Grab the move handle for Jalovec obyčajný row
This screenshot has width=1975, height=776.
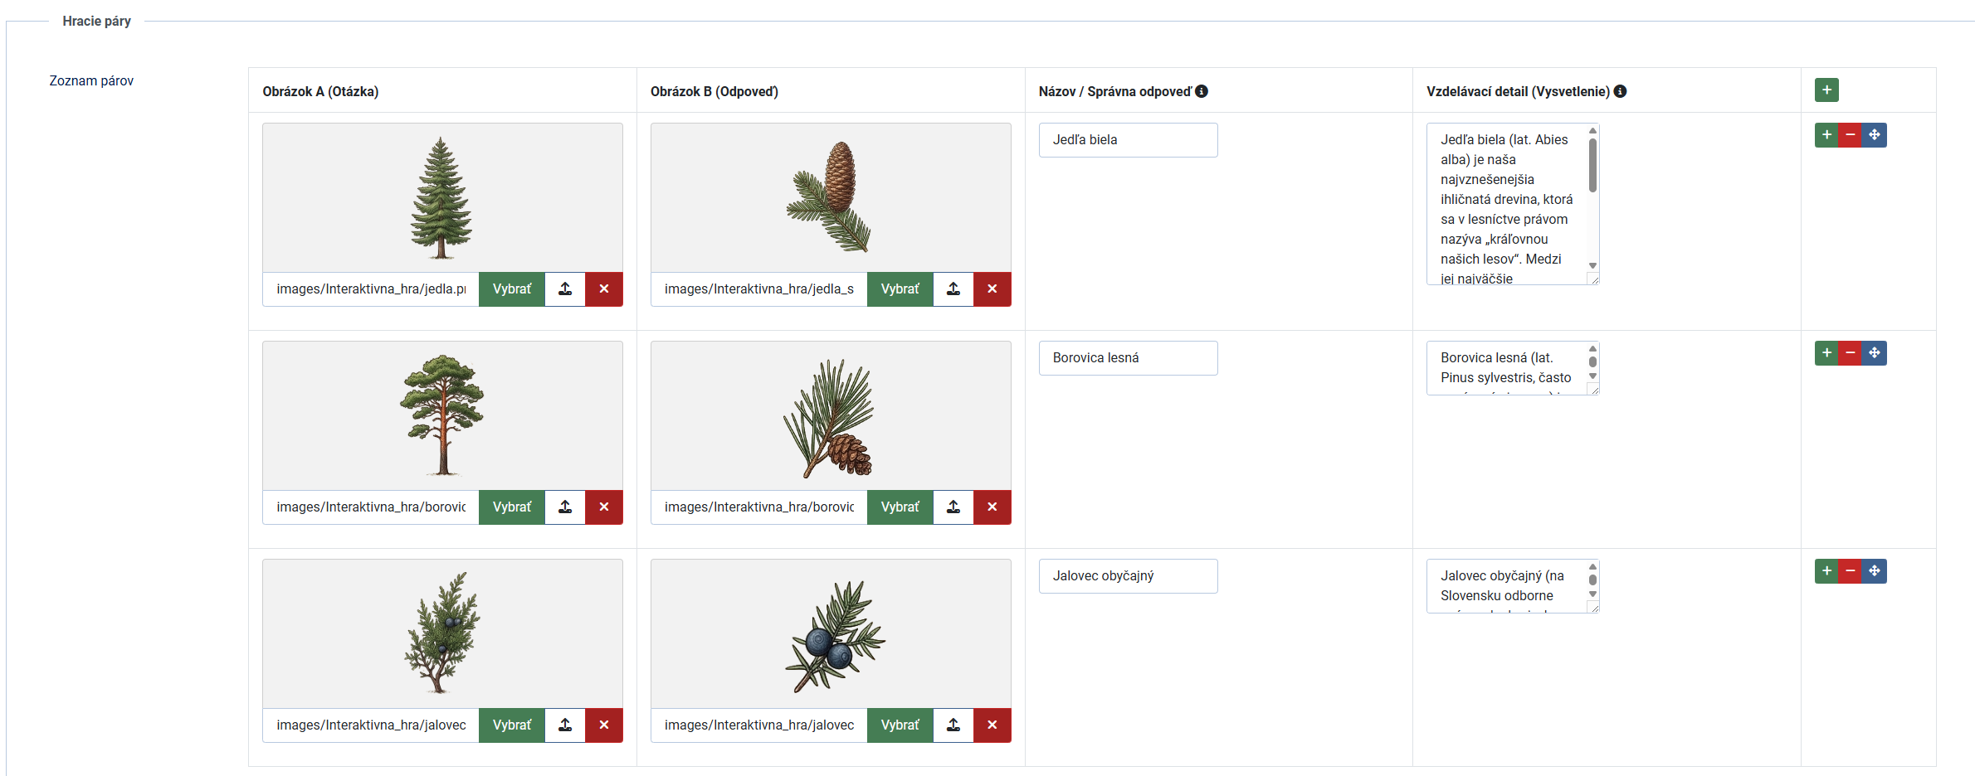(x=1875, y=571)
